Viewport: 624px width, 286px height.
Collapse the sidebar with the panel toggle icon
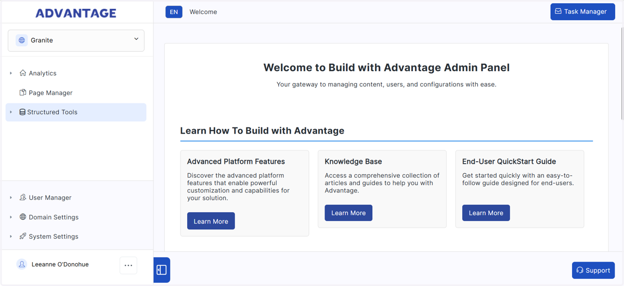point(162,270)
